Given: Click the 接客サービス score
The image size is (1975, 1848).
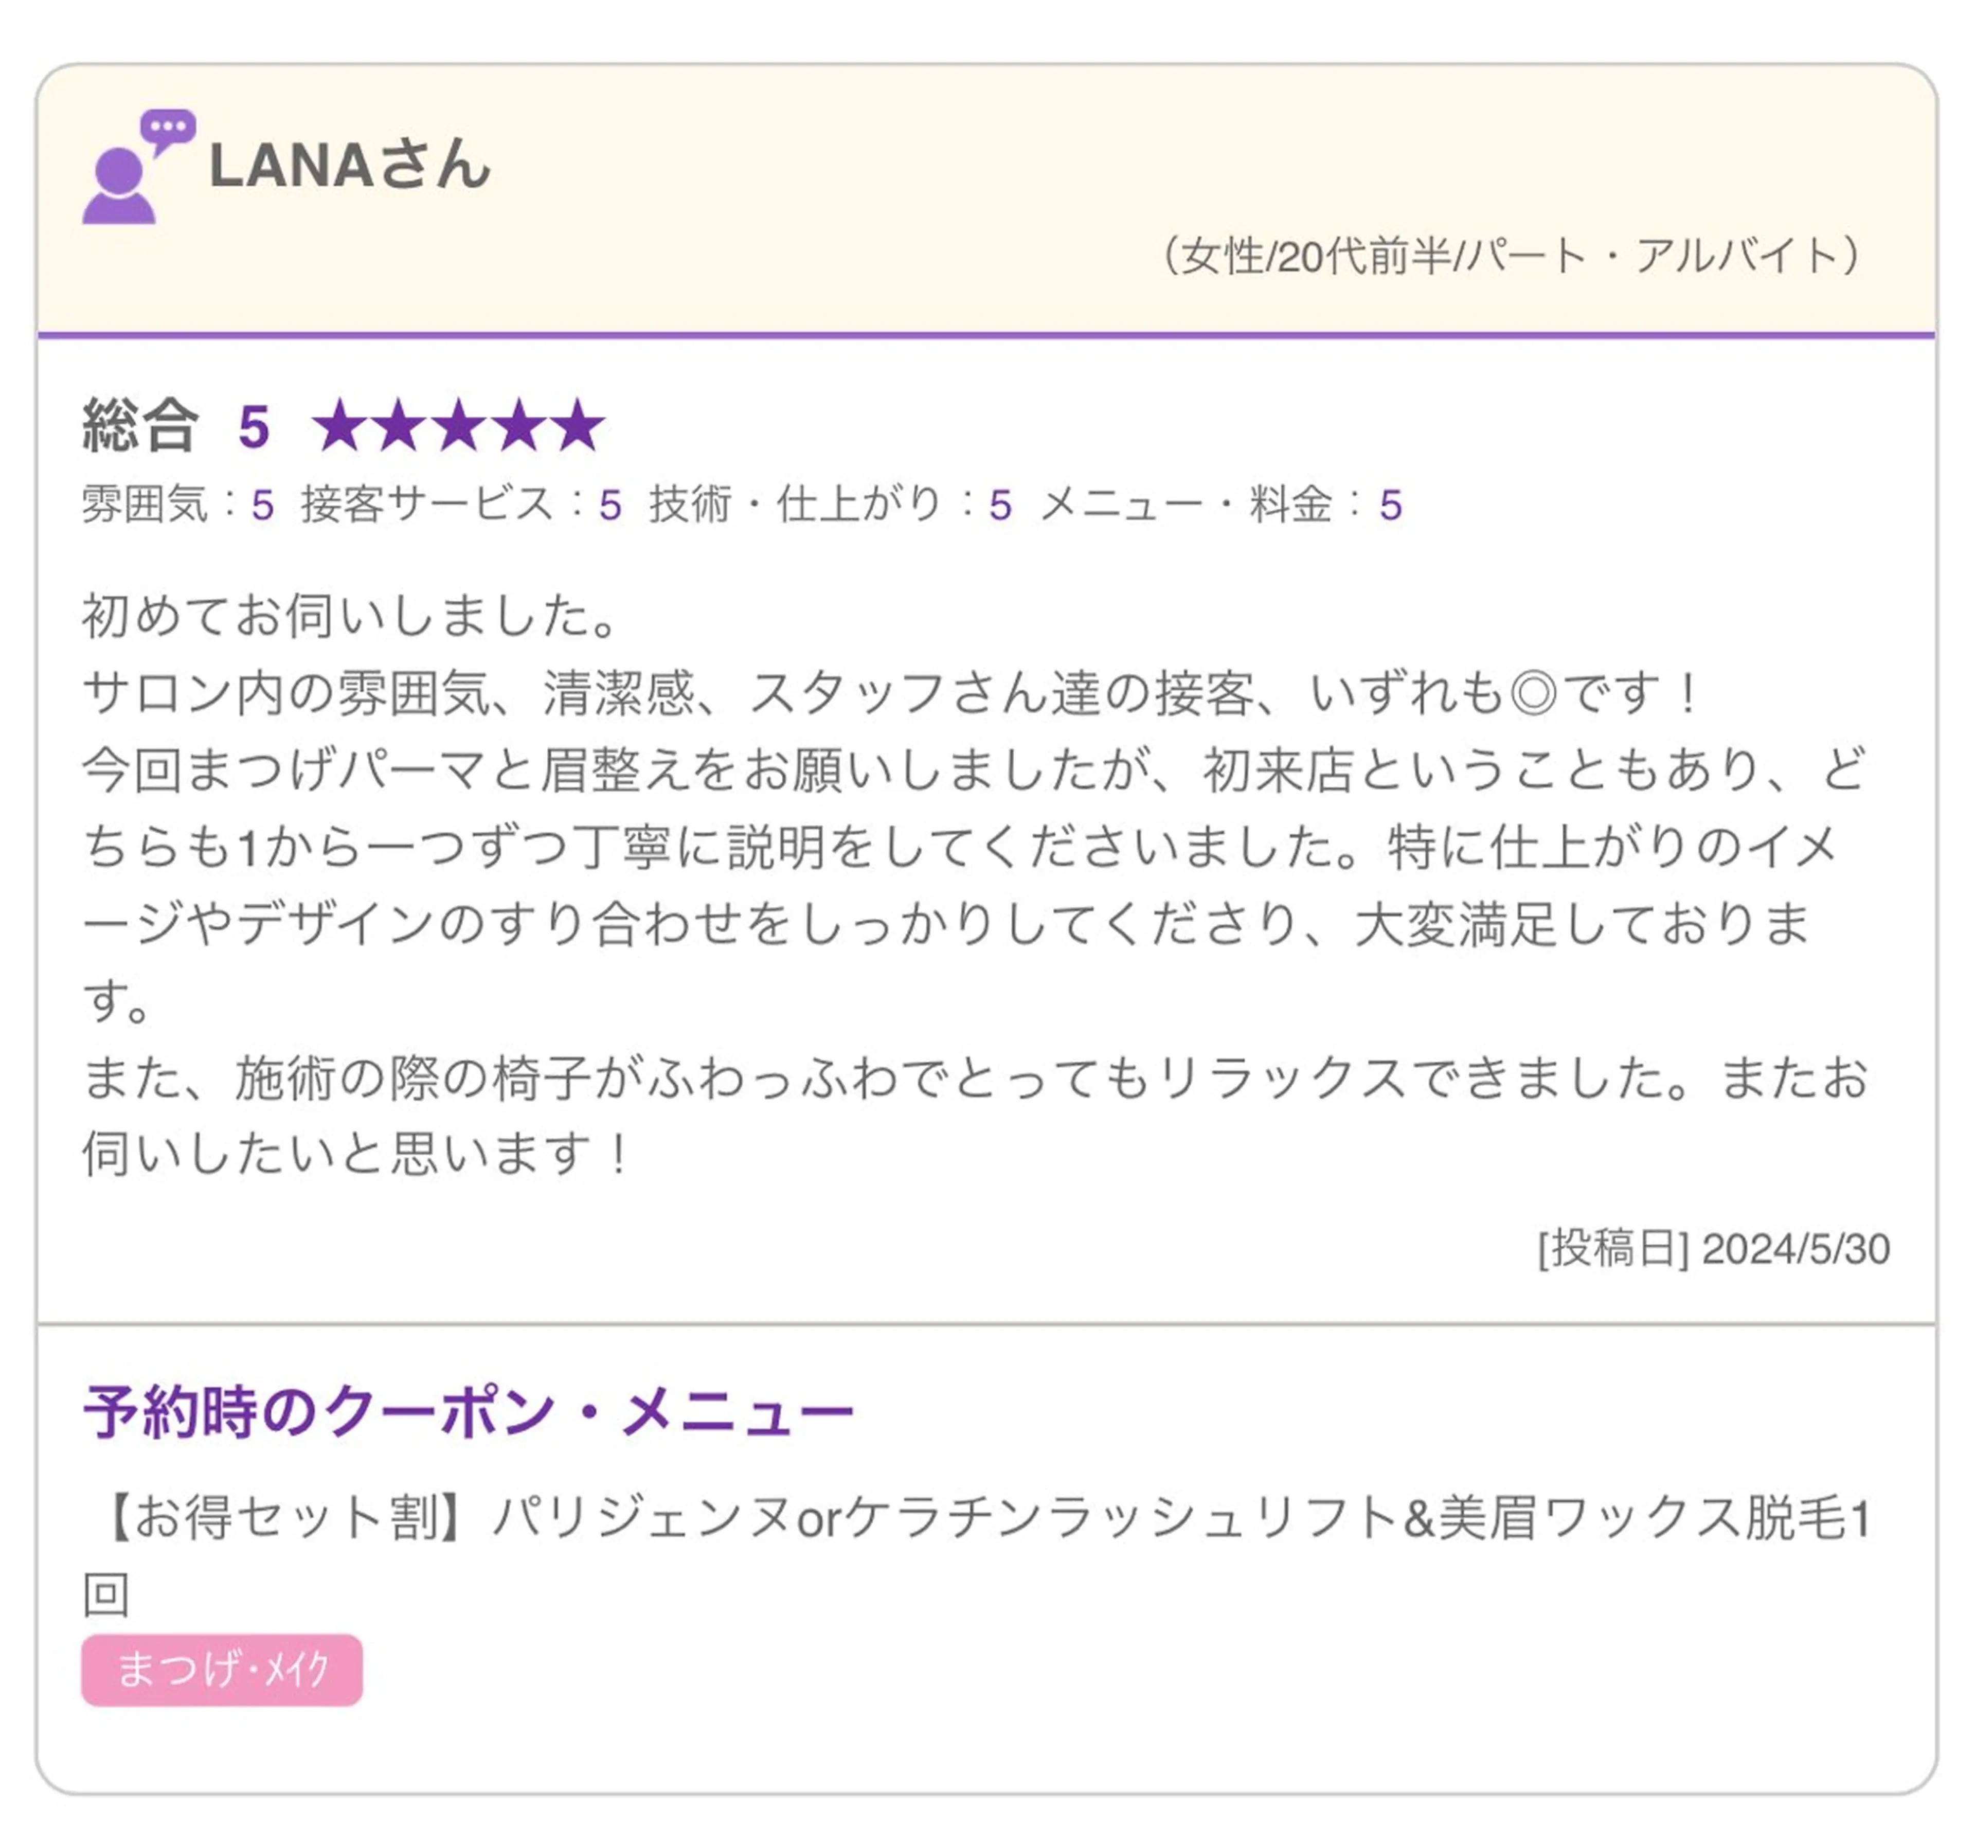Looking at the screenshot, I should pyautogui.click(x=610, y=505).
